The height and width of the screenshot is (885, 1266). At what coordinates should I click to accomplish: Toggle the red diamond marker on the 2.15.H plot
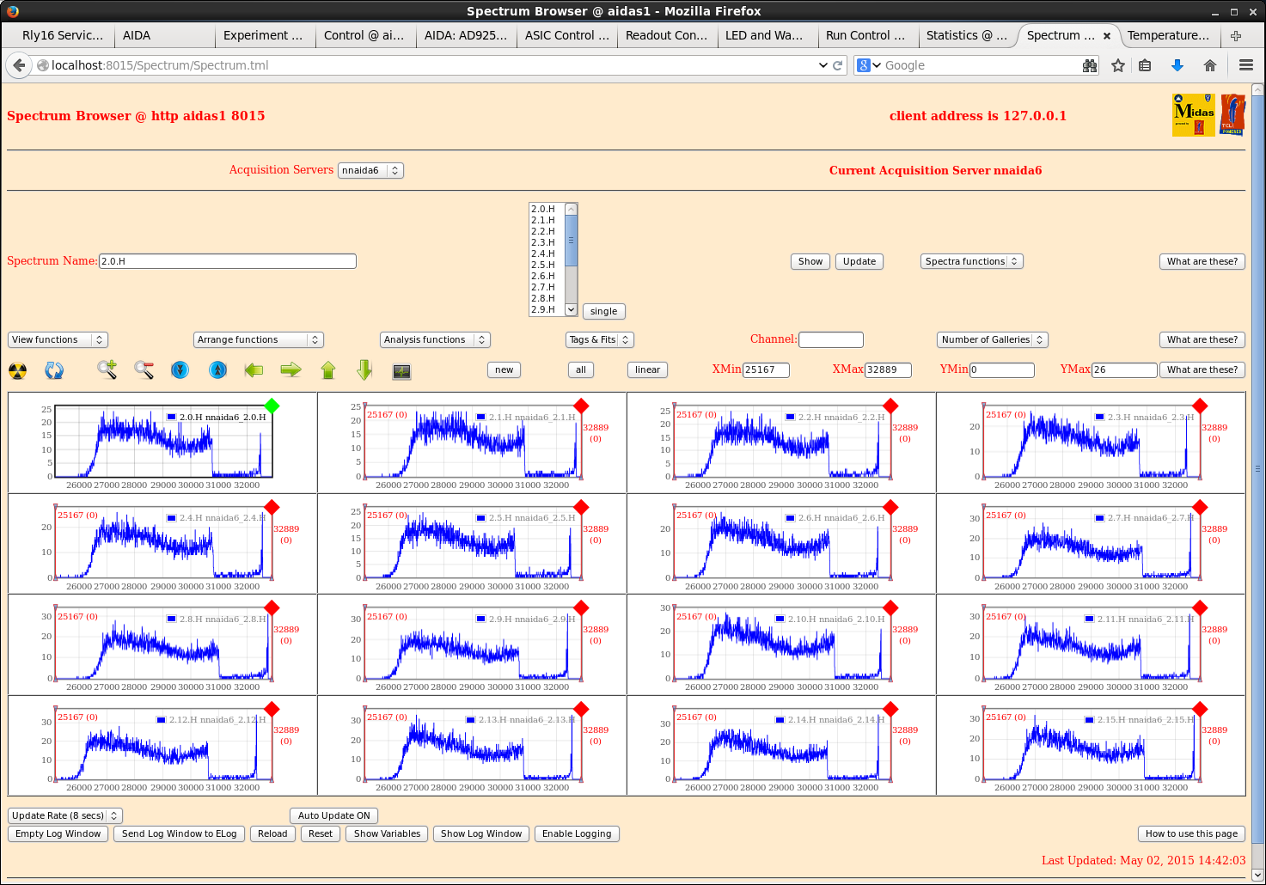1200,709
